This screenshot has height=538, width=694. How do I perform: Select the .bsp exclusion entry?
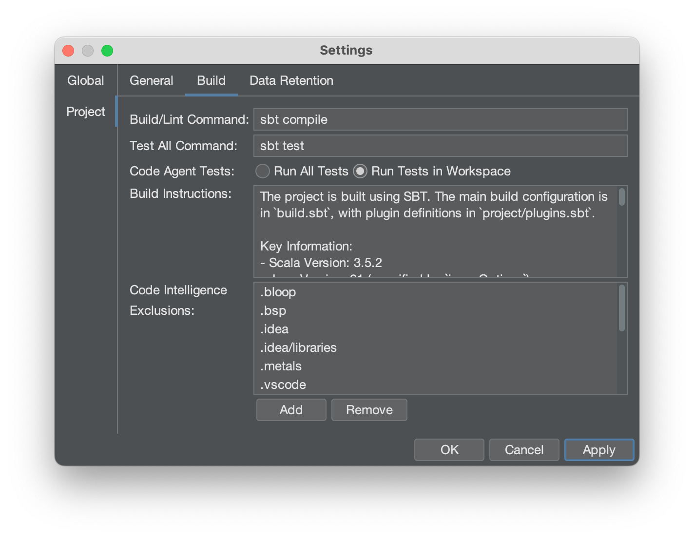pyautogui.click(x=273, y=310)
